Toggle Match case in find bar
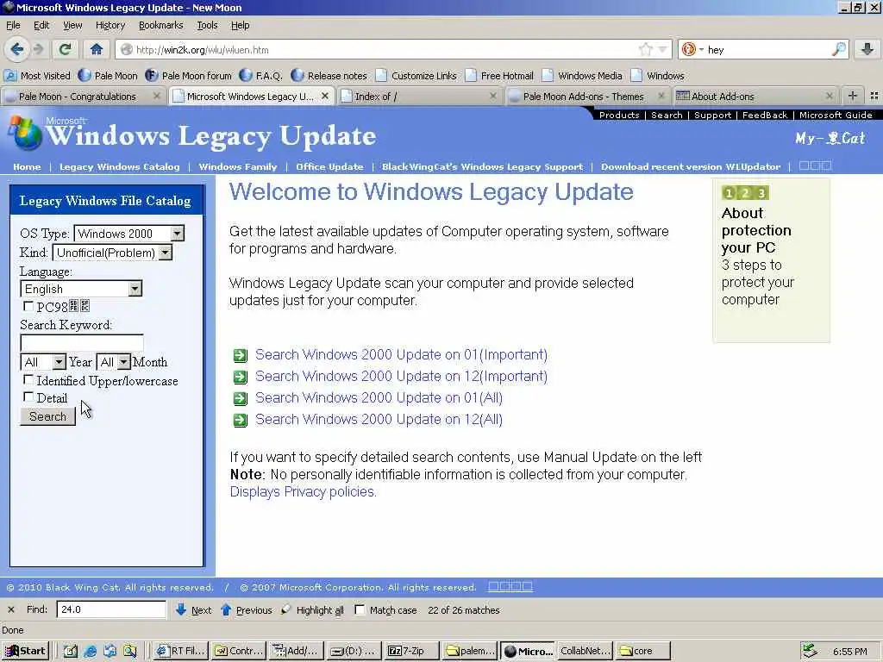 360,609
